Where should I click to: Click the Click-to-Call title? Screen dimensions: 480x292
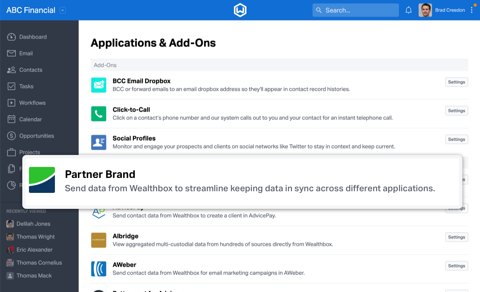click(x=131, y=110)
